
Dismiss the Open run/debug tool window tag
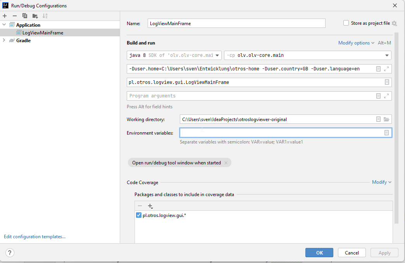226,162
